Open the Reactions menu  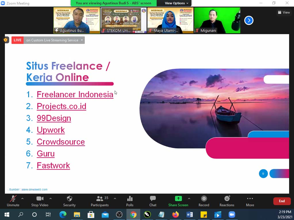coord(227,201)
